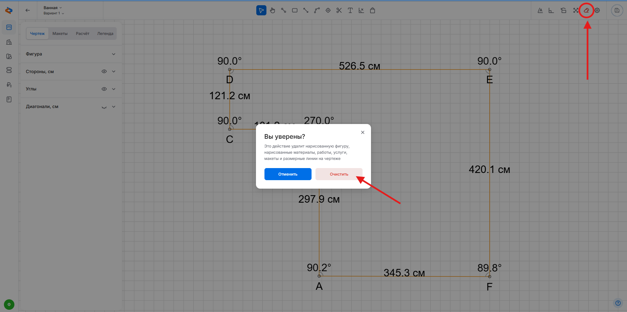The width and height of the screenshot is (627, 312).
Task: Show Диагонали, см with eye toggle
Action: (104, 107)
